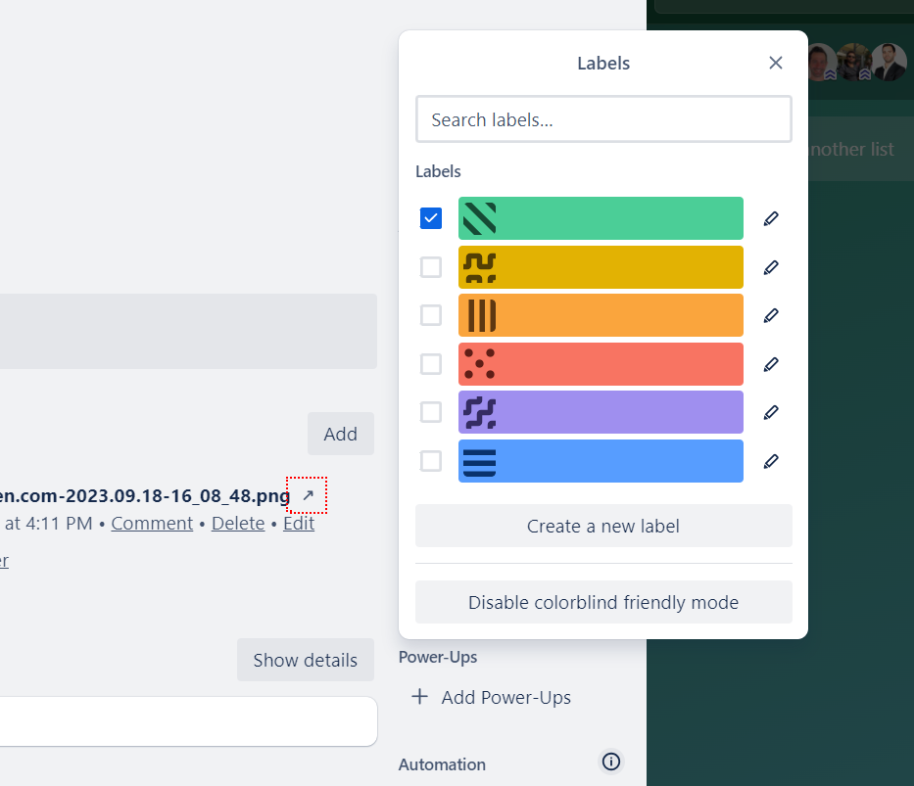Click Create a new label button
Image resolution: width=914 pixels, height=786 pixels.
(x=603, y=526)
